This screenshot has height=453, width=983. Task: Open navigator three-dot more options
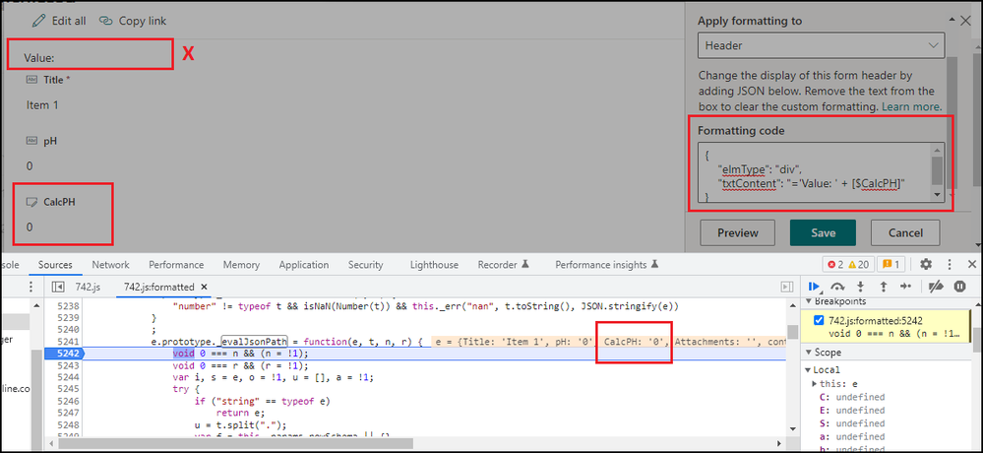[31, 287]
